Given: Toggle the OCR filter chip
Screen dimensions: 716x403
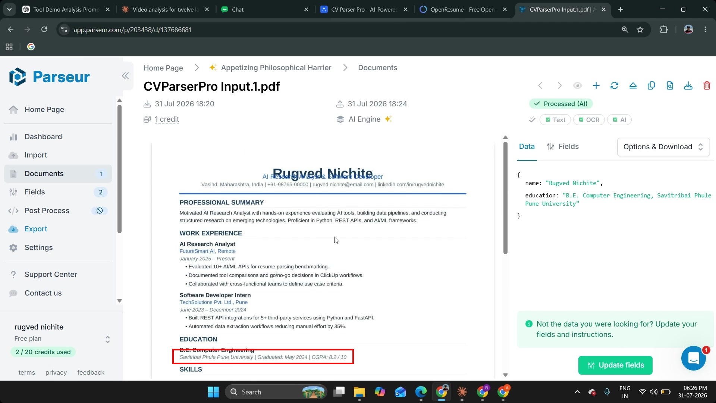Looking at the screenshot, I should pyautogui.click(x=589, y=120).
